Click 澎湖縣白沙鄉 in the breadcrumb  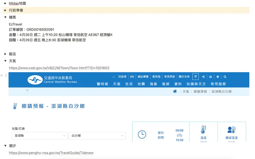222,92
